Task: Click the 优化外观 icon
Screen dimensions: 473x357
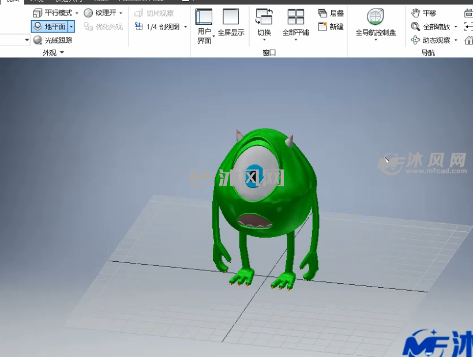Action: [88, 27]
